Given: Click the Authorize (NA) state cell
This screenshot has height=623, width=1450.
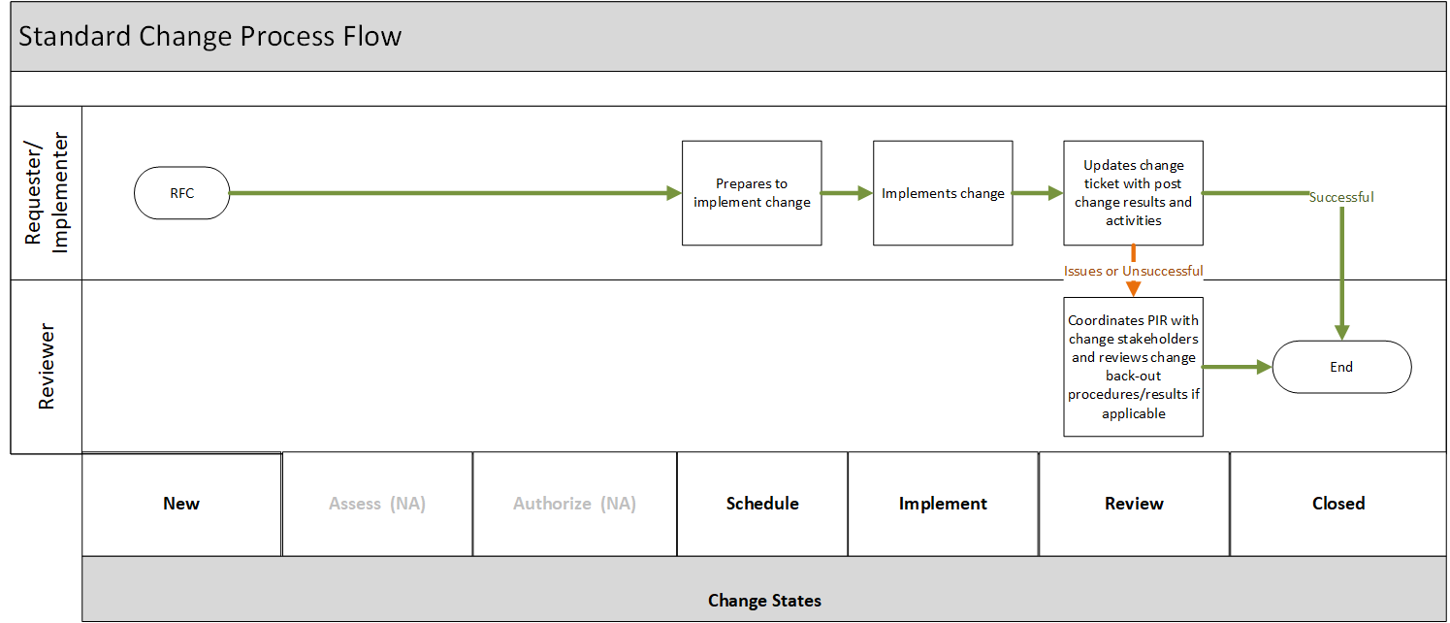Looking at the screenshot, I should [x=574, y=504].
